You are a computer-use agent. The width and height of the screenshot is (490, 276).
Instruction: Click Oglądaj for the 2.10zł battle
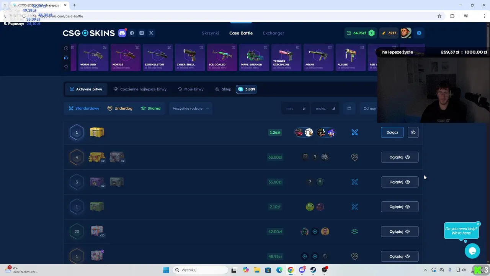399,207
